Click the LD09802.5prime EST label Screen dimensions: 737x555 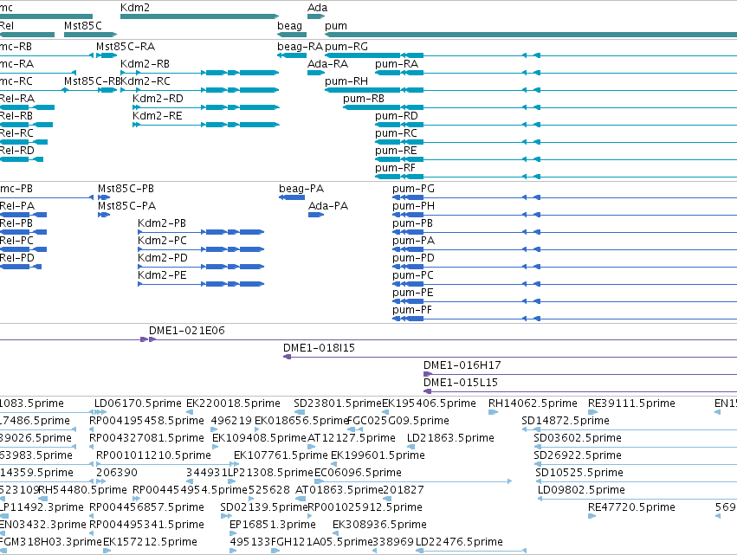coord(581,491)
